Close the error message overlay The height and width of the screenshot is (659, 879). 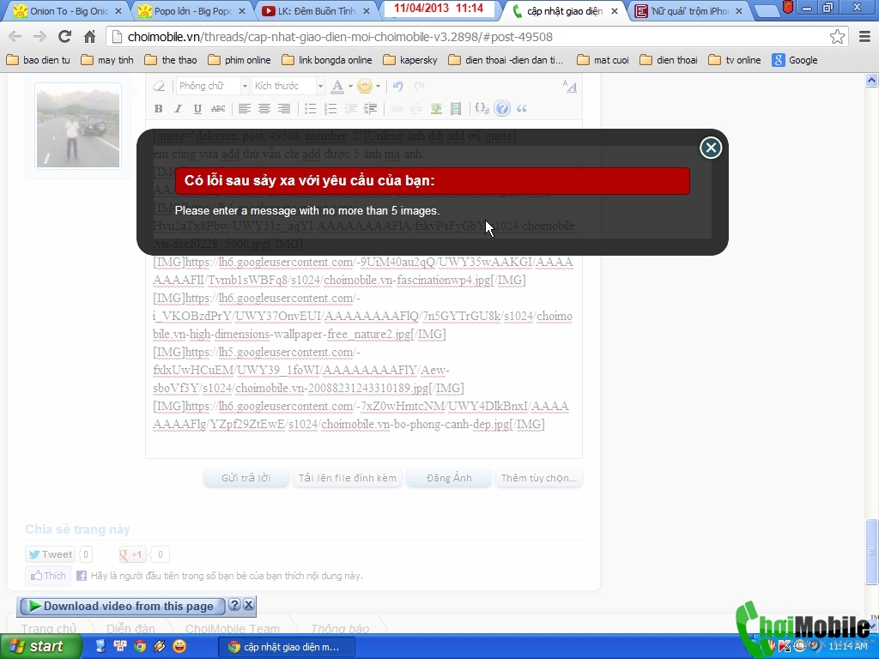pyautogui.click(x=711, y=148)
